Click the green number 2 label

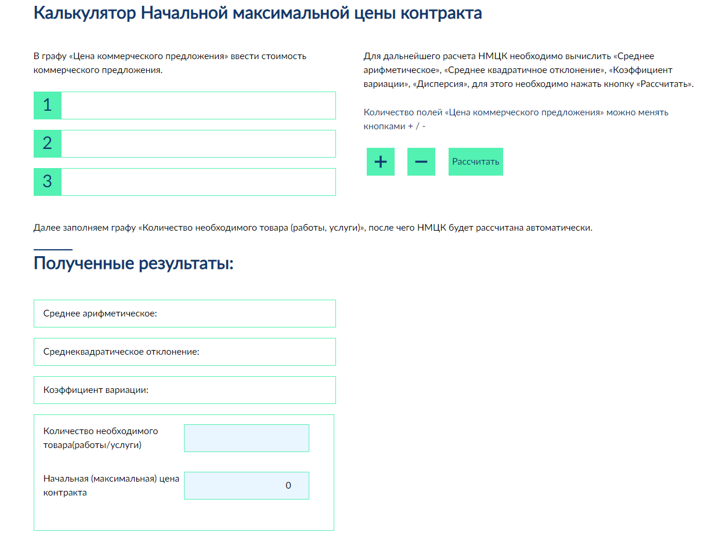pyautogui.click(x=48, y=144)
